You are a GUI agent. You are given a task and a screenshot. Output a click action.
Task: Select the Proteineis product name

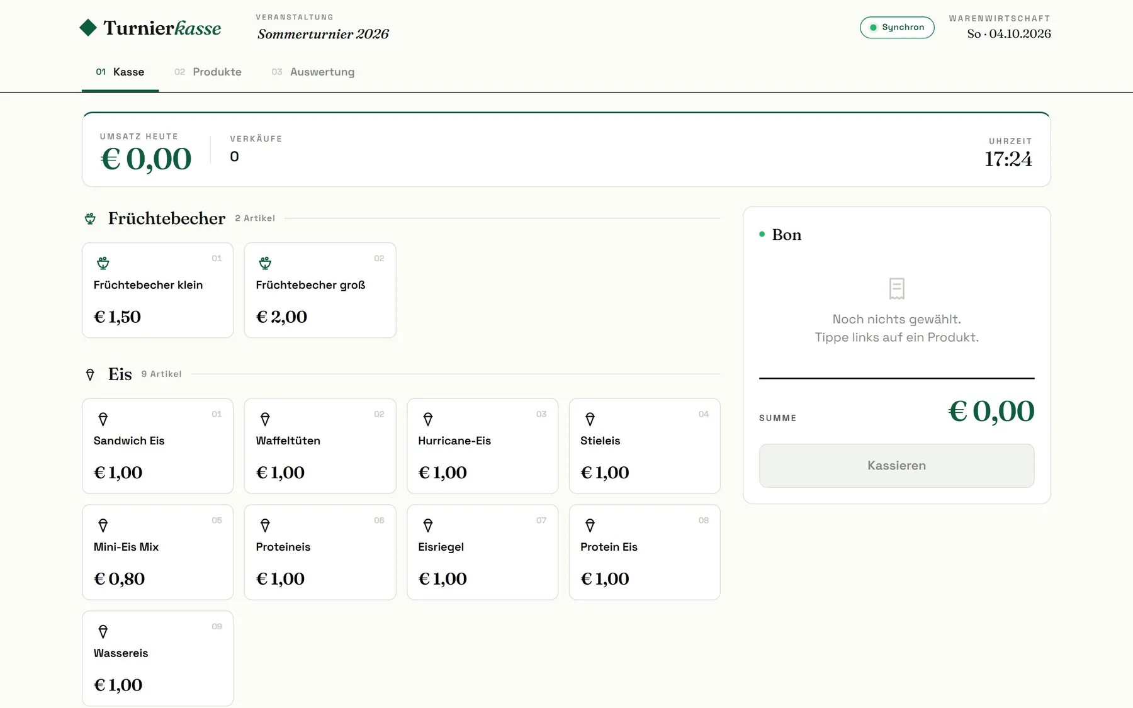point(283,547)
